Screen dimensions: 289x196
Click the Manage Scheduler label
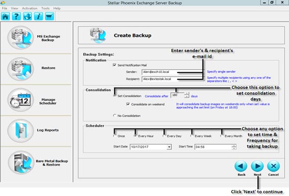click(x=48, y=101)
